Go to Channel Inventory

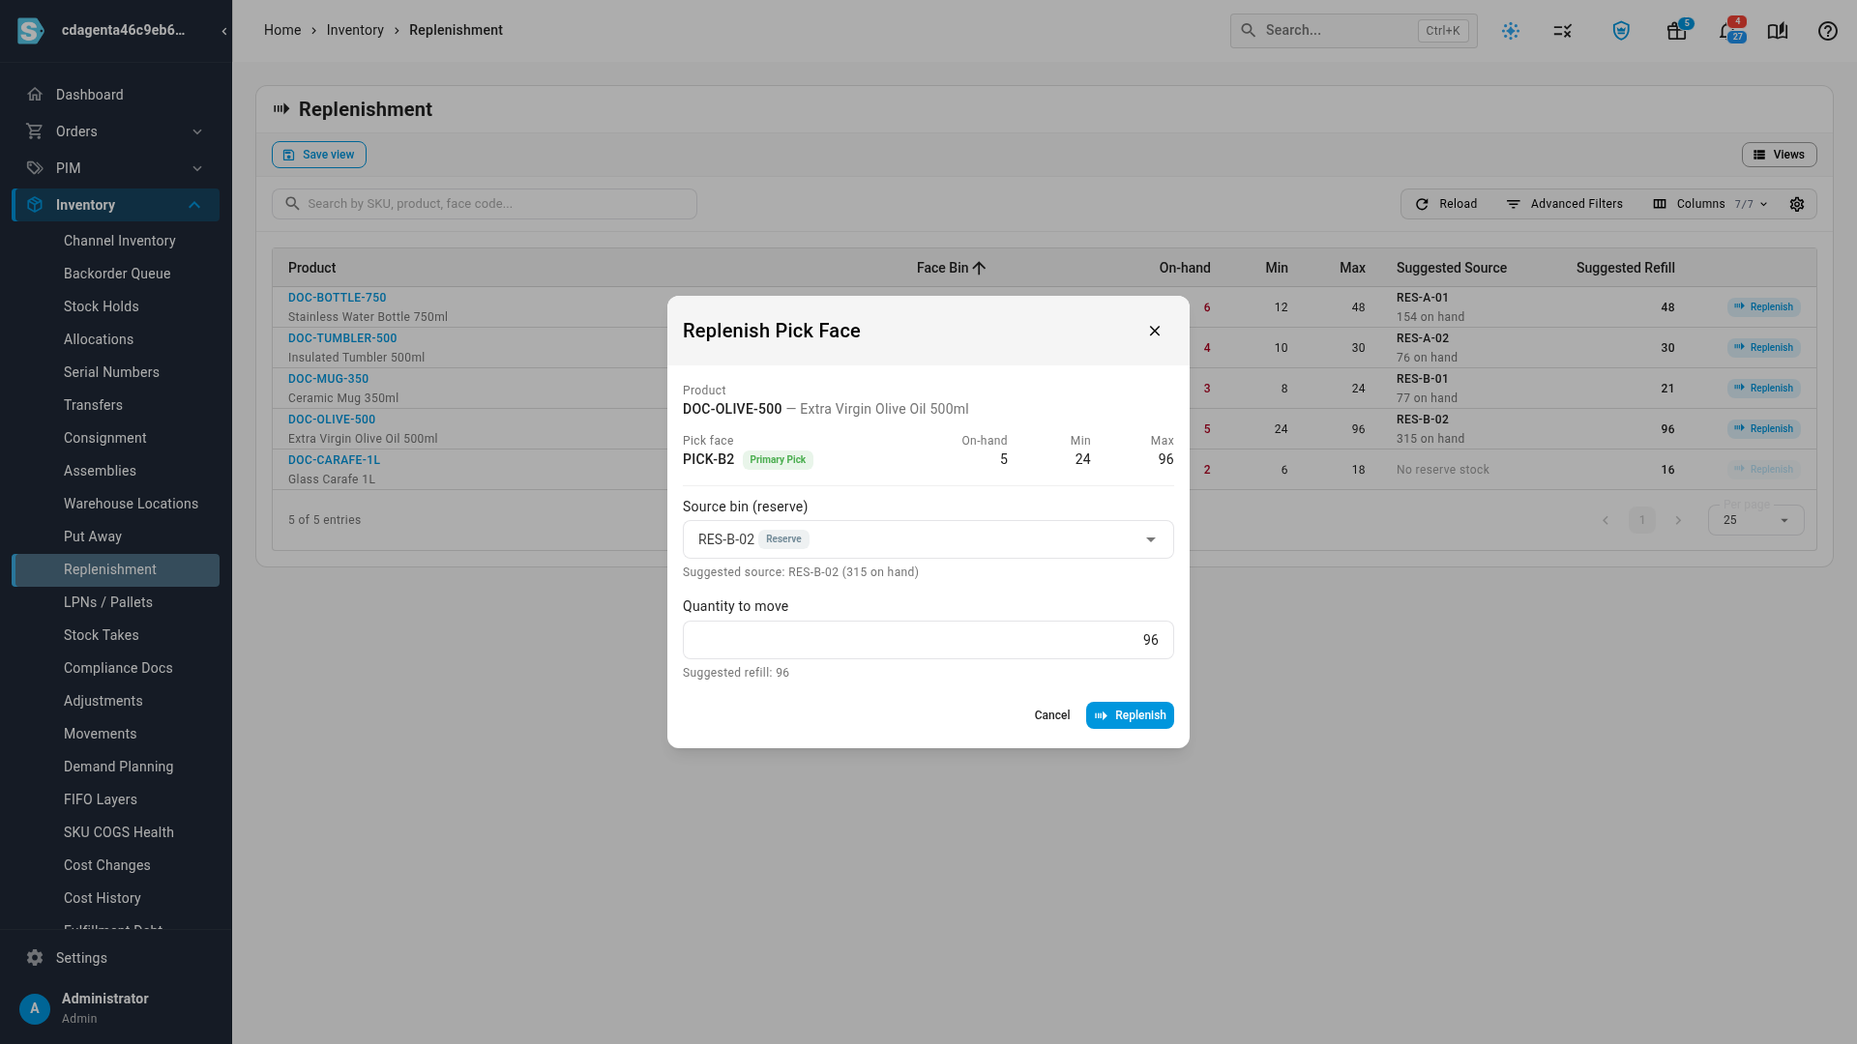click(119, 241)
